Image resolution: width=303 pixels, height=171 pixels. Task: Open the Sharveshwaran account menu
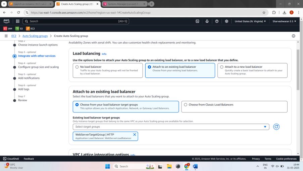click(x=284, y=21)
